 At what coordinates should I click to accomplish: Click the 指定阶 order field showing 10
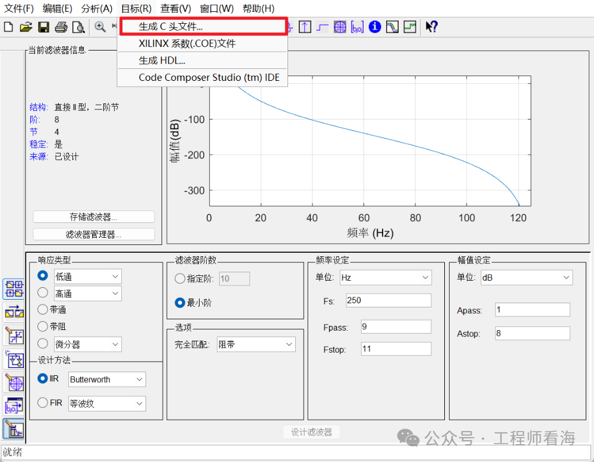[x=235, y=279]
